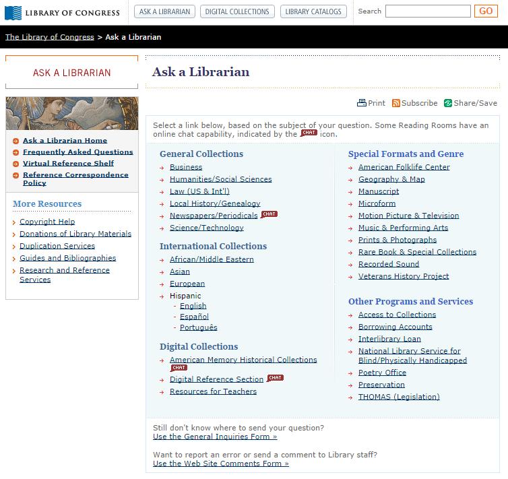The image size is (508, 479).
Task: Visit Resources for Teachers
Action: click(x=213, y=391)
